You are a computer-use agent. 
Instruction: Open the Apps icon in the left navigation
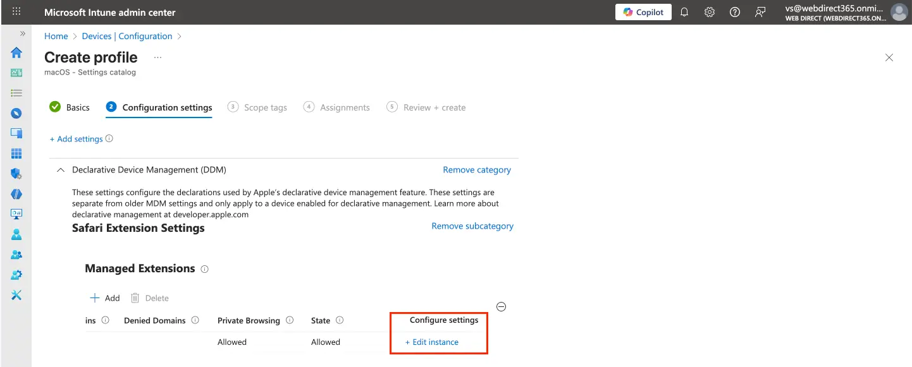point(16,153)
